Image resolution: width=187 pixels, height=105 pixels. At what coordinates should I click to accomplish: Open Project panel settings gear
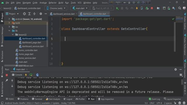pos(41,14)
